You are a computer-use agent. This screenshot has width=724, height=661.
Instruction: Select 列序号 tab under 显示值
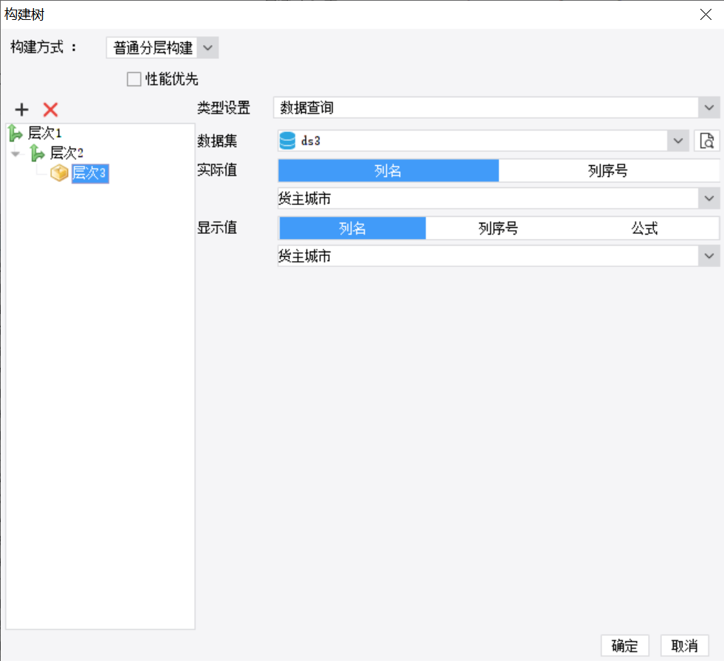pos(498,229)
